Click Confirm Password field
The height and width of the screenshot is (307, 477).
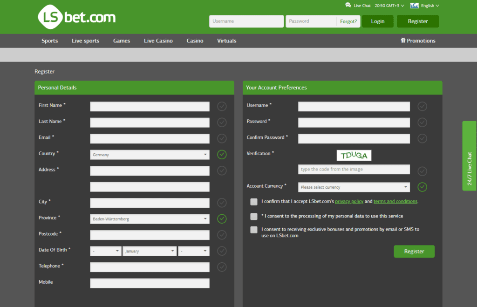[x=354, y=138]
